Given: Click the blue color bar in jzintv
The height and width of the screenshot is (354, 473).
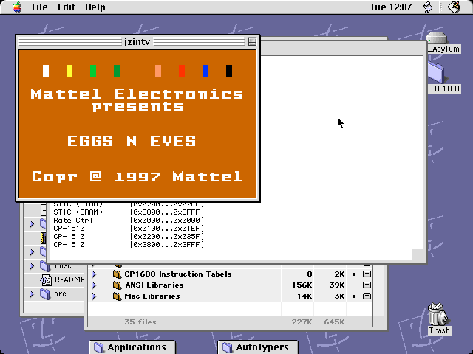Looking at the screenshot, I should pyautogui.click(x=205, y=71).
